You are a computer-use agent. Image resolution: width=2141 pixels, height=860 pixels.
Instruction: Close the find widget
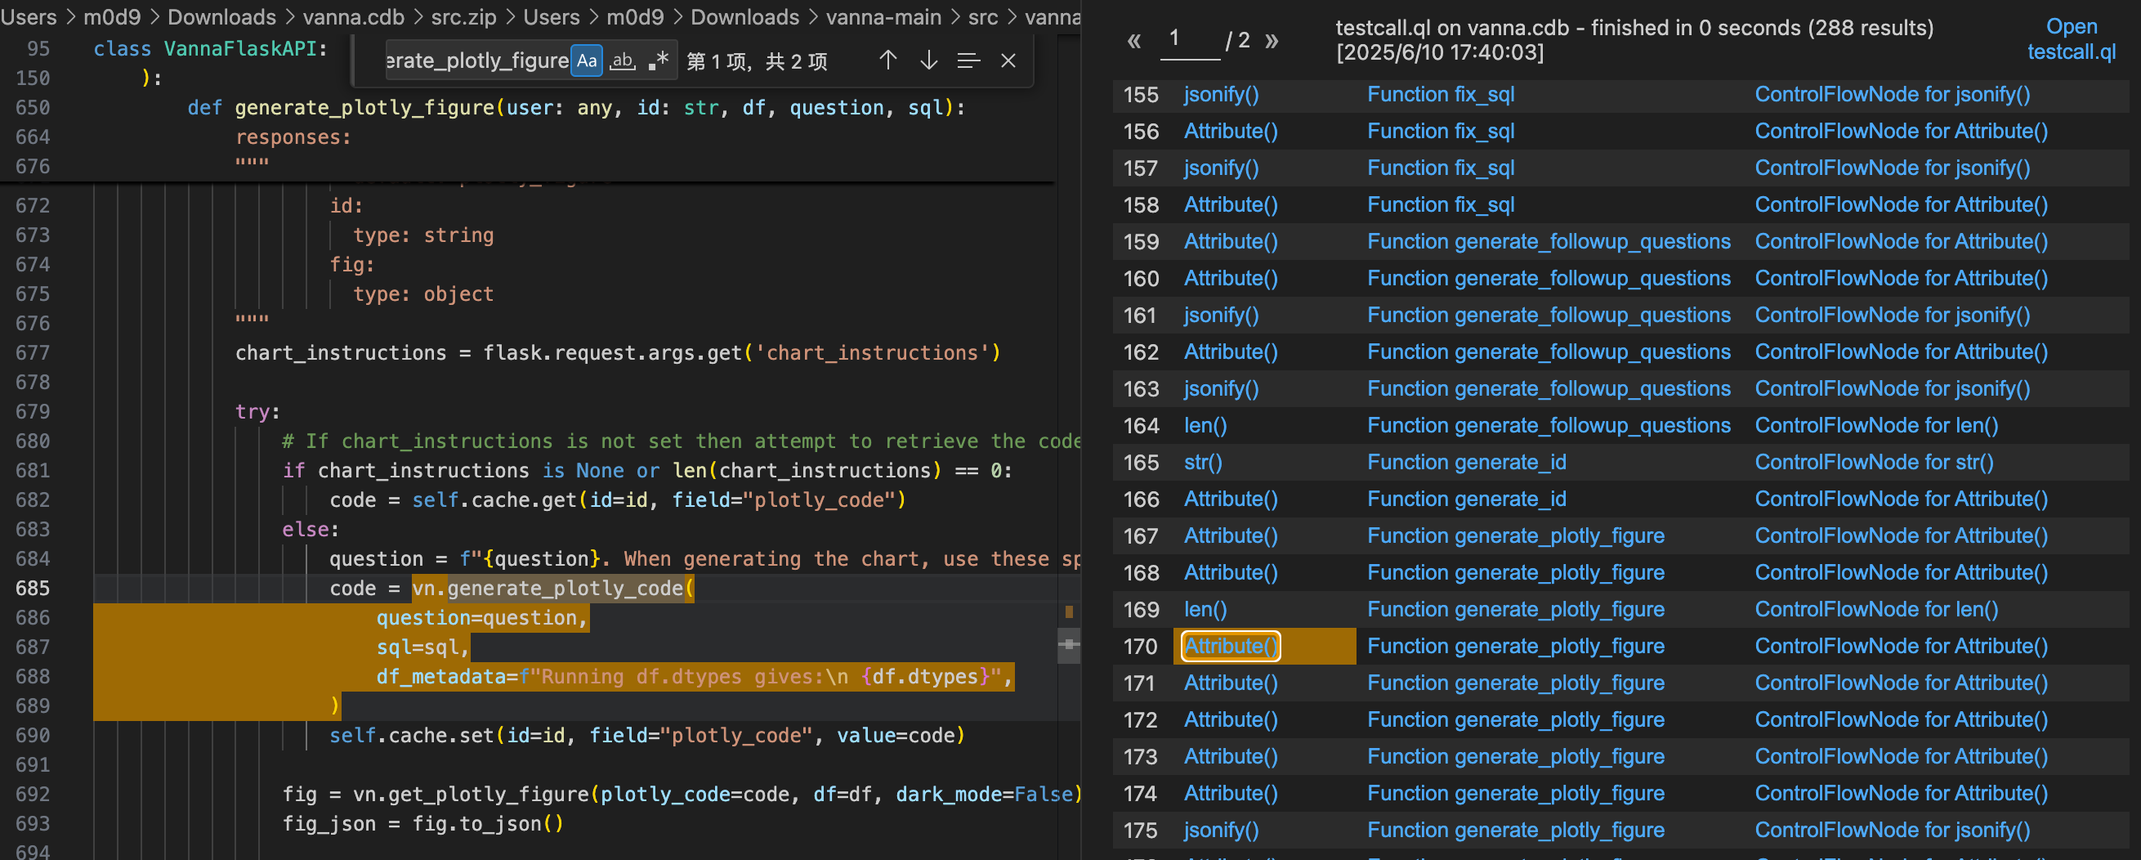[x=1008, y=60]
